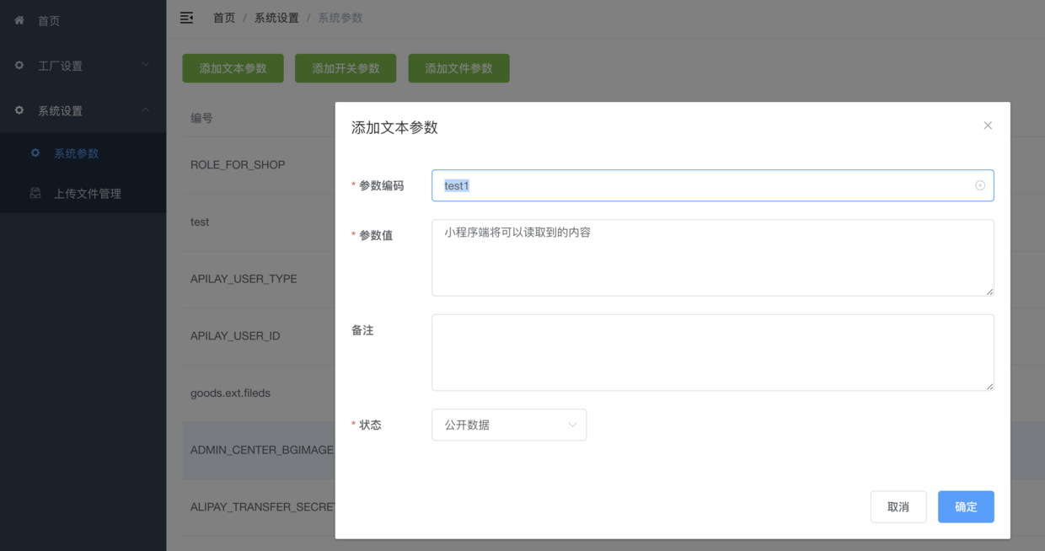This screenshot has height=551, width=1045.
Task: Open the 系统设置 sidebar menu
Action: (83, 110)
